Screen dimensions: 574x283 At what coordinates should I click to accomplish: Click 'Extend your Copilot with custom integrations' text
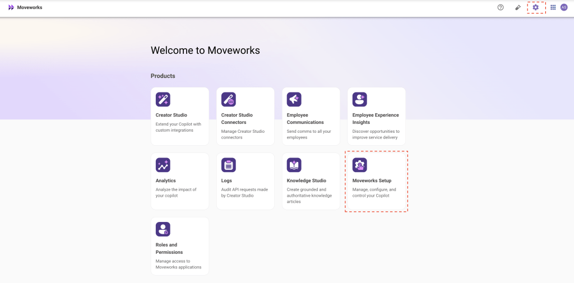(x=178, y=127)
